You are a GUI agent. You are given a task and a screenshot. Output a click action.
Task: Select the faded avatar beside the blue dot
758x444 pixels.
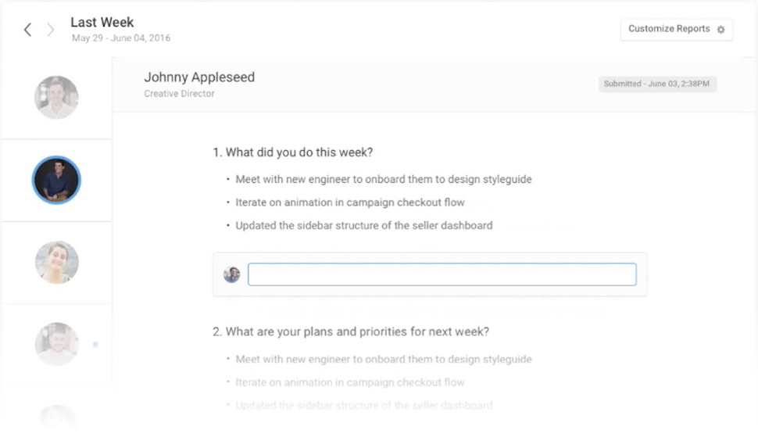click(56, 343)
